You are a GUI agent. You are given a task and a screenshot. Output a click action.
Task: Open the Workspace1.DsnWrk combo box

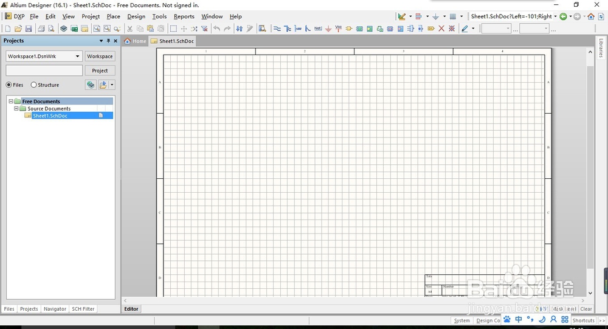click(44, 57)
